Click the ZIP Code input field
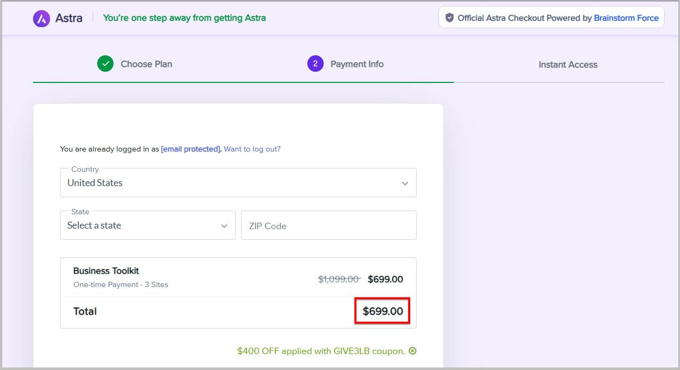Screen dimensions: 680x370 tap(328, 225)
